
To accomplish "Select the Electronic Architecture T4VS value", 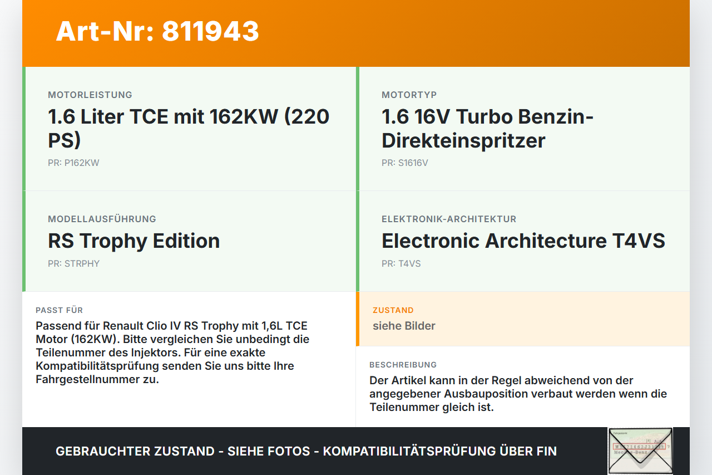I will [523, 241].
